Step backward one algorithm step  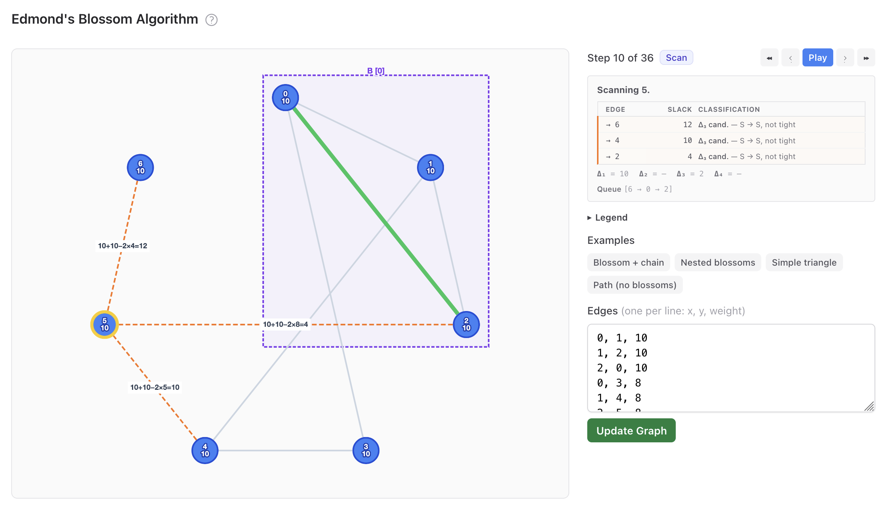point(791,57)
